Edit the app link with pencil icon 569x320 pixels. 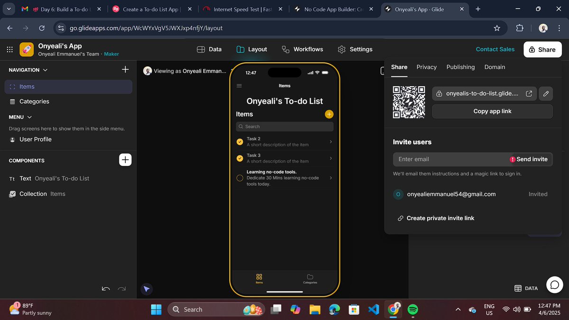coord(546,93)
